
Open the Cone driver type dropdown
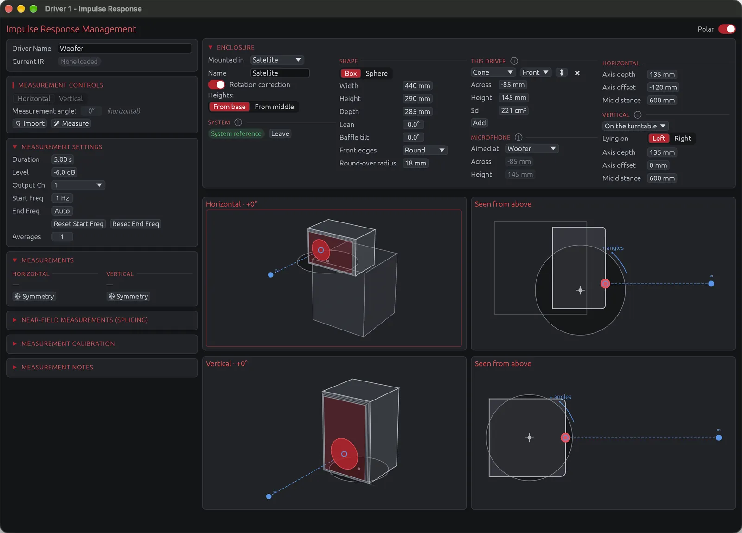(x=493, y=72)
